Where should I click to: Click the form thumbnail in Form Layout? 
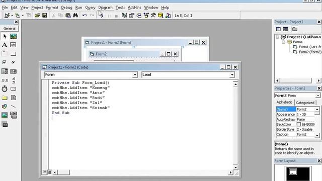293,171
